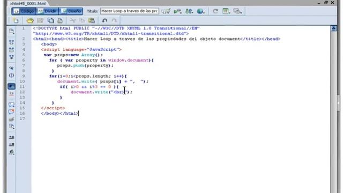This screenshot has width=343, height=193.
Task: Open the Validate markup menu
Action: point(177,11)
